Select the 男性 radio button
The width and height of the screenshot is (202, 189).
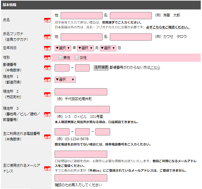(60, 58)
